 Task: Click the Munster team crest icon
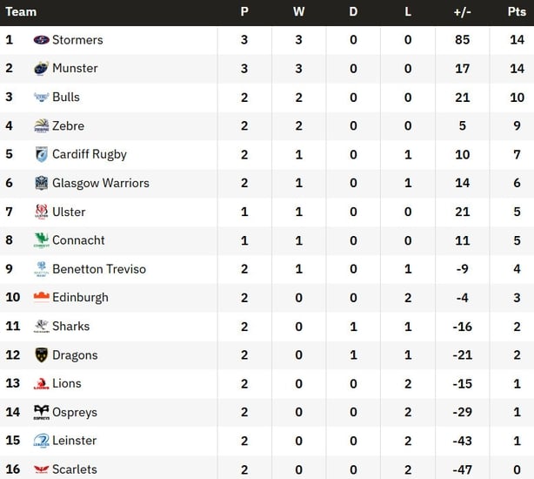(x=41, y=69)
